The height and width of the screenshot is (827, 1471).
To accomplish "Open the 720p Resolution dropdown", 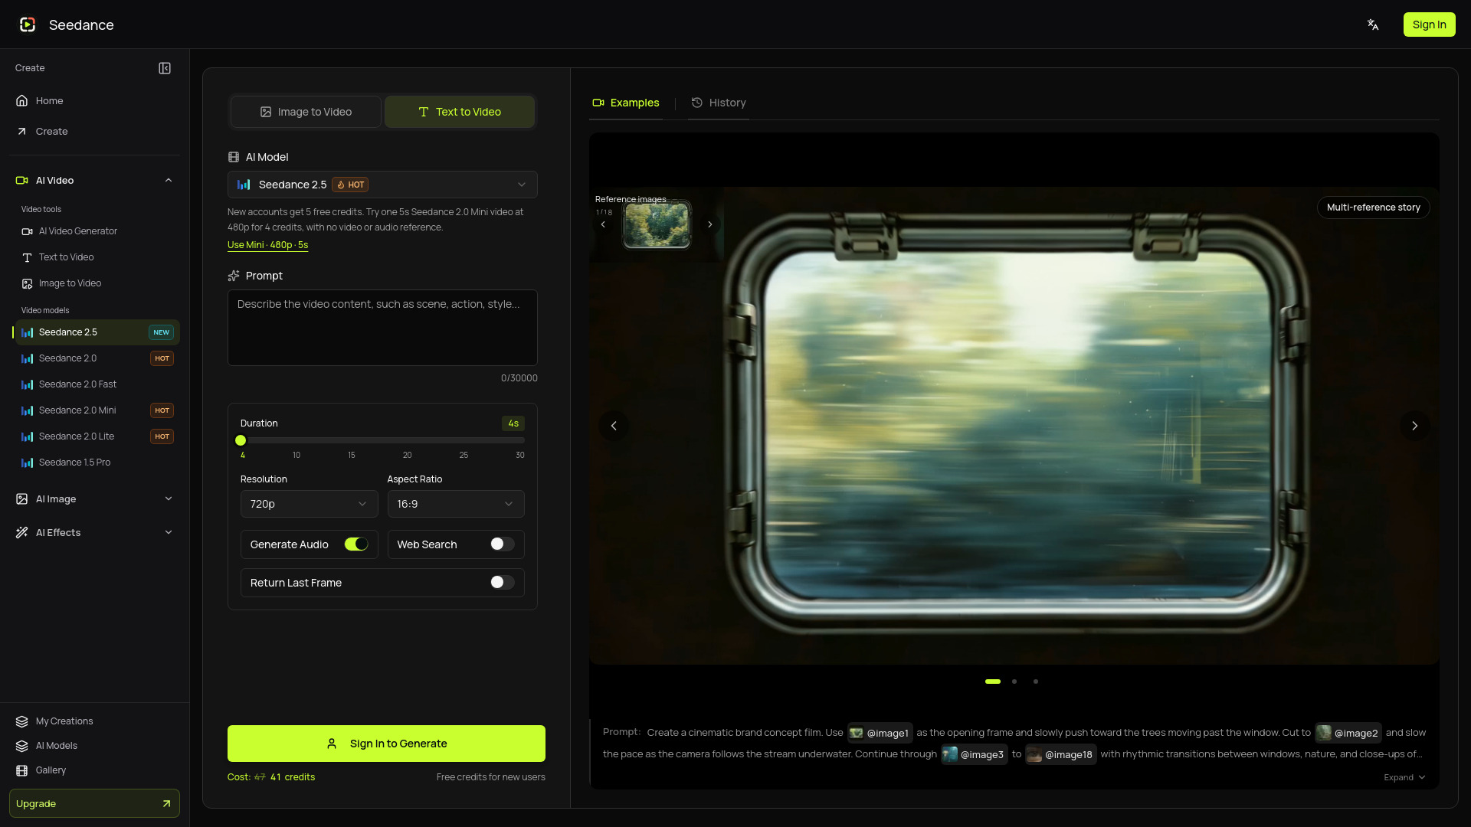I will pos(309,504).
